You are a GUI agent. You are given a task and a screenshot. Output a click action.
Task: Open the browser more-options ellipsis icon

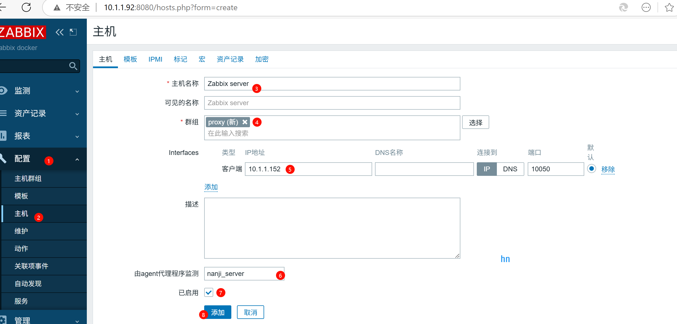(646, 7)
